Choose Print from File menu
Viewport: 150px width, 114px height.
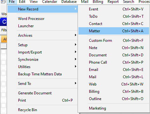pyautogui.click(x=43, y=100)
